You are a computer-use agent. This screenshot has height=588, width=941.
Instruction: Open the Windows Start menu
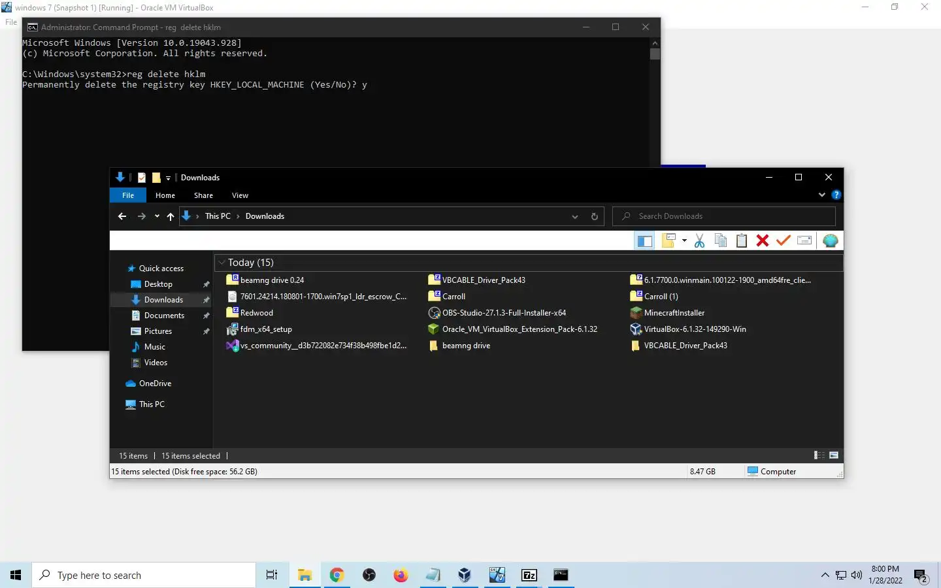click(16, 575)
